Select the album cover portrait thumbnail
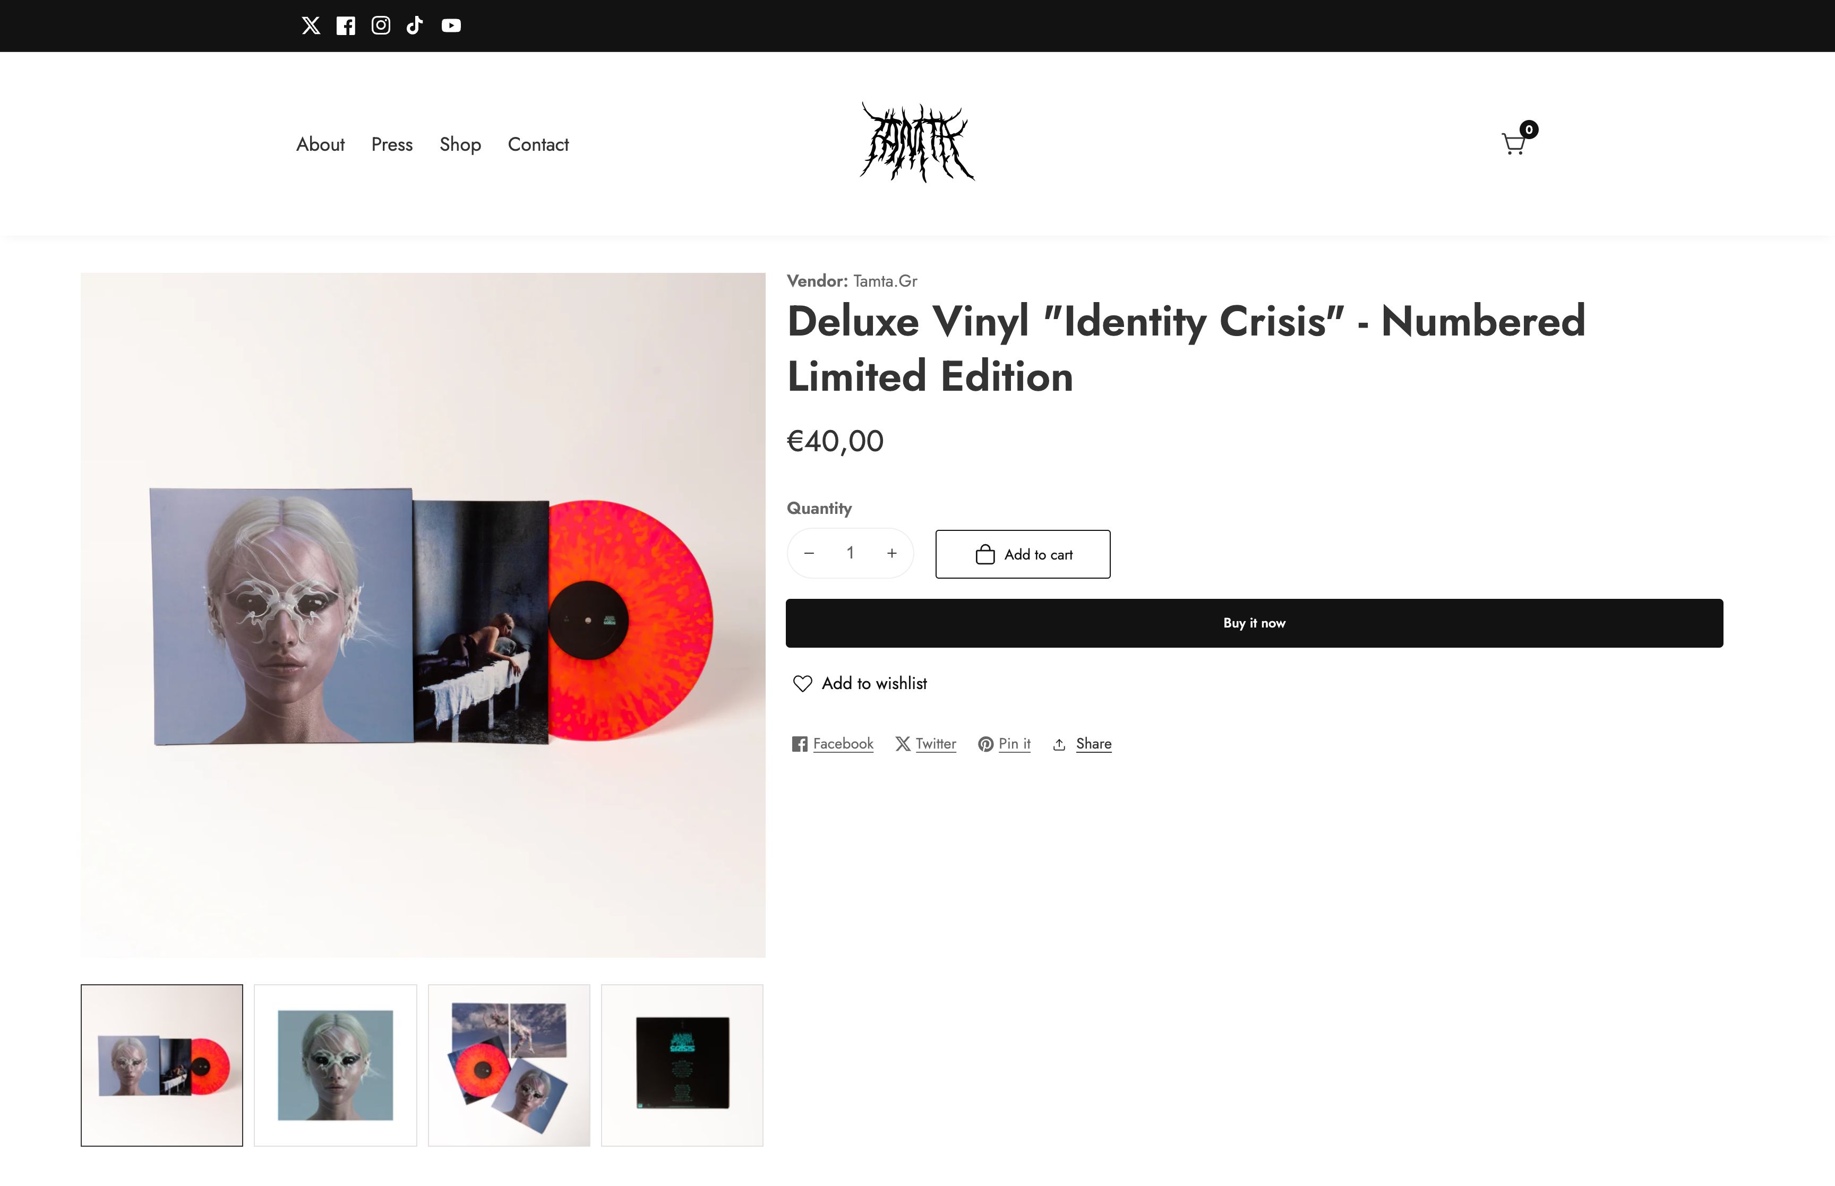The image size is (1835, 1186). (x=336, y=1065)
